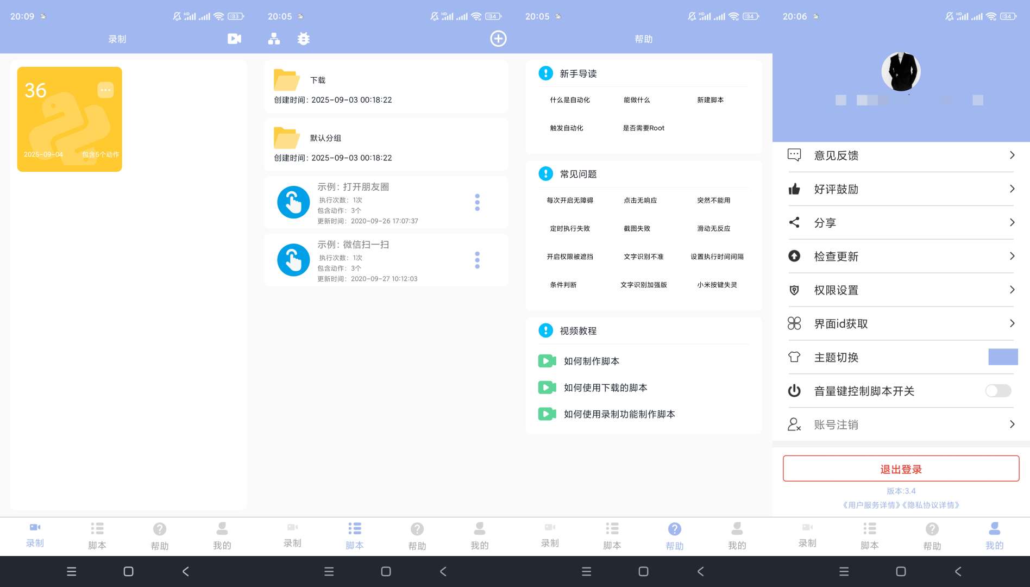Tap the 音量键控制脚本开关 power icon
The height and width of the screenshot is (587, 1030).
794,391
